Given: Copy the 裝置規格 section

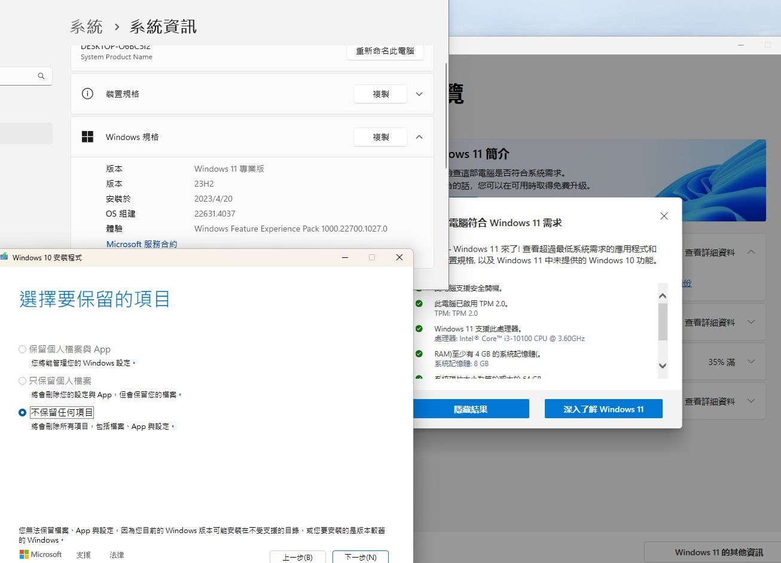Looking at the screenshot, I should point(381,94).
